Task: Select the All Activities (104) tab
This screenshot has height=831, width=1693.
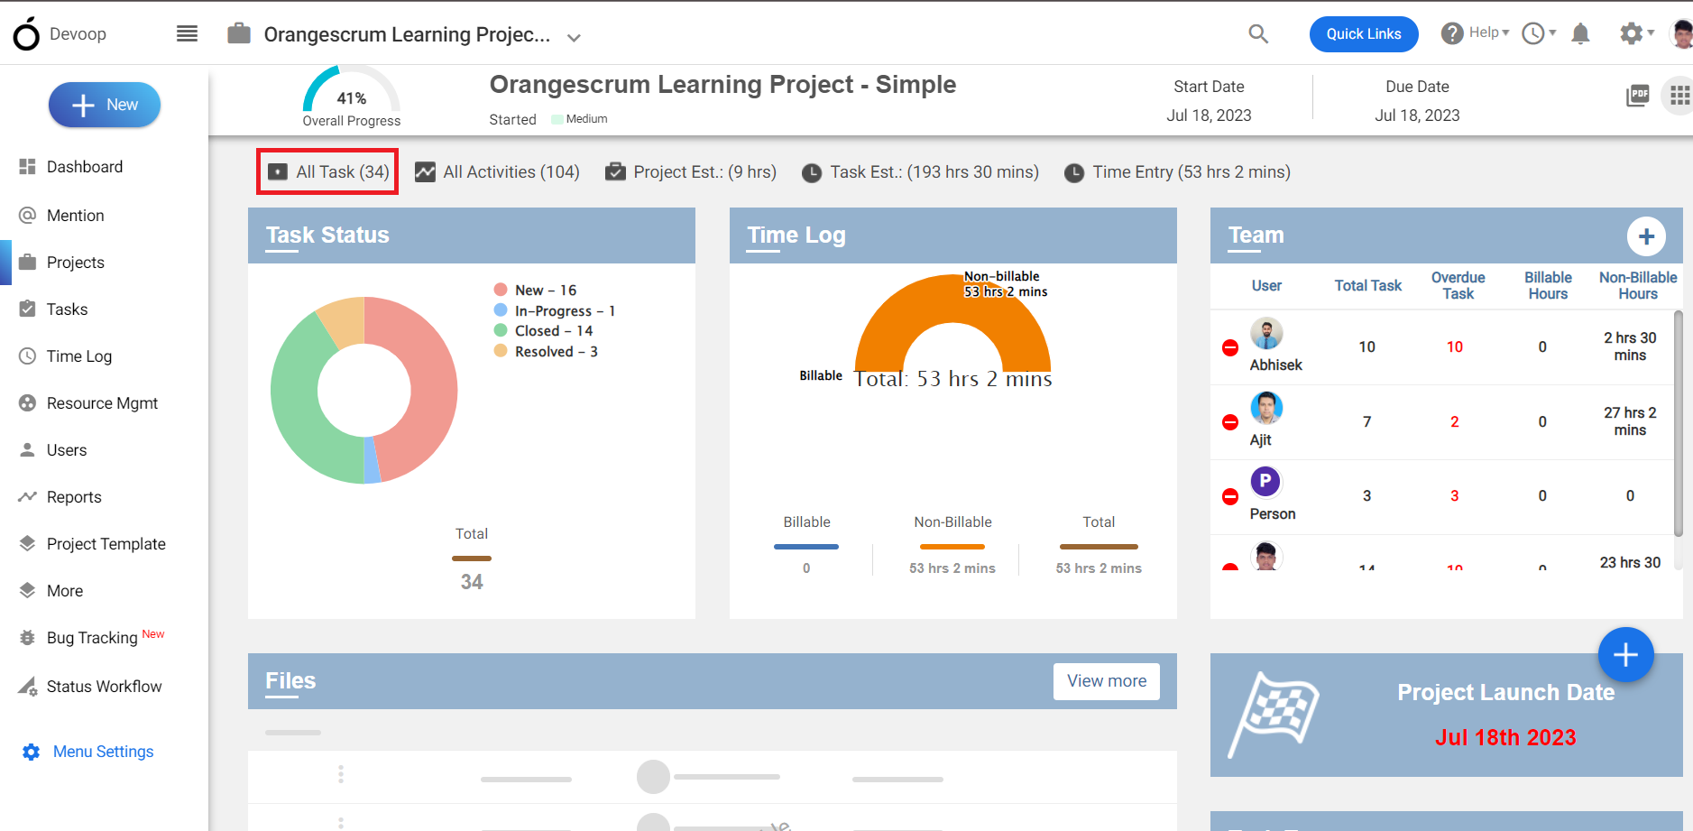Action: (497, 172)
